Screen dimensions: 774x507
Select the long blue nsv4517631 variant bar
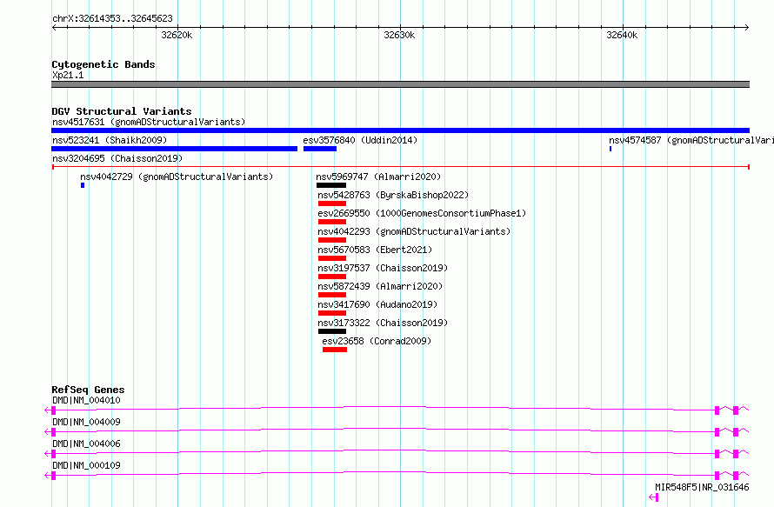coord(400,130)
